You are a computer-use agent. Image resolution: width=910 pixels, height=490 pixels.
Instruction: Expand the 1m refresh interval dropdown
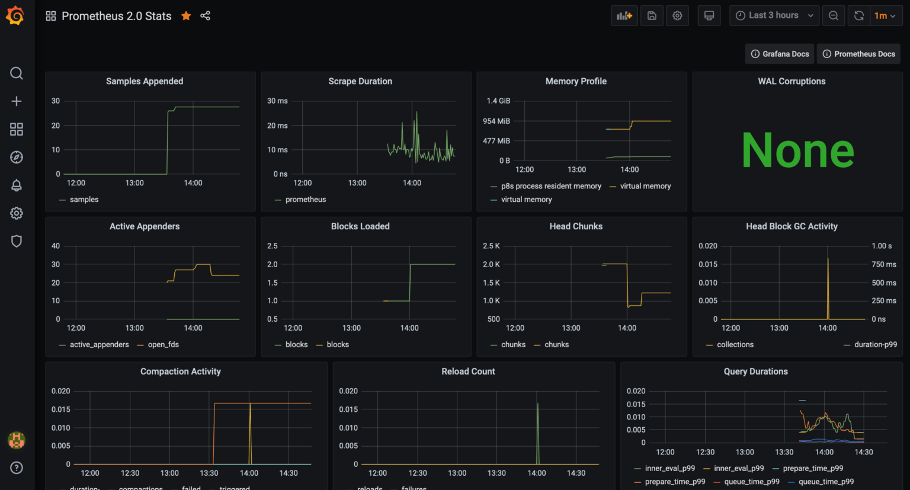pyautogui.click(x=885, y=16)
